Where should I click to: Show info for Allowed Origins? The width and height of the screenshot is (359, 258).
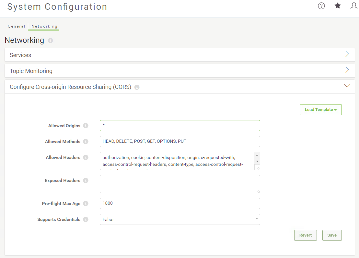[x=86, y=126]
